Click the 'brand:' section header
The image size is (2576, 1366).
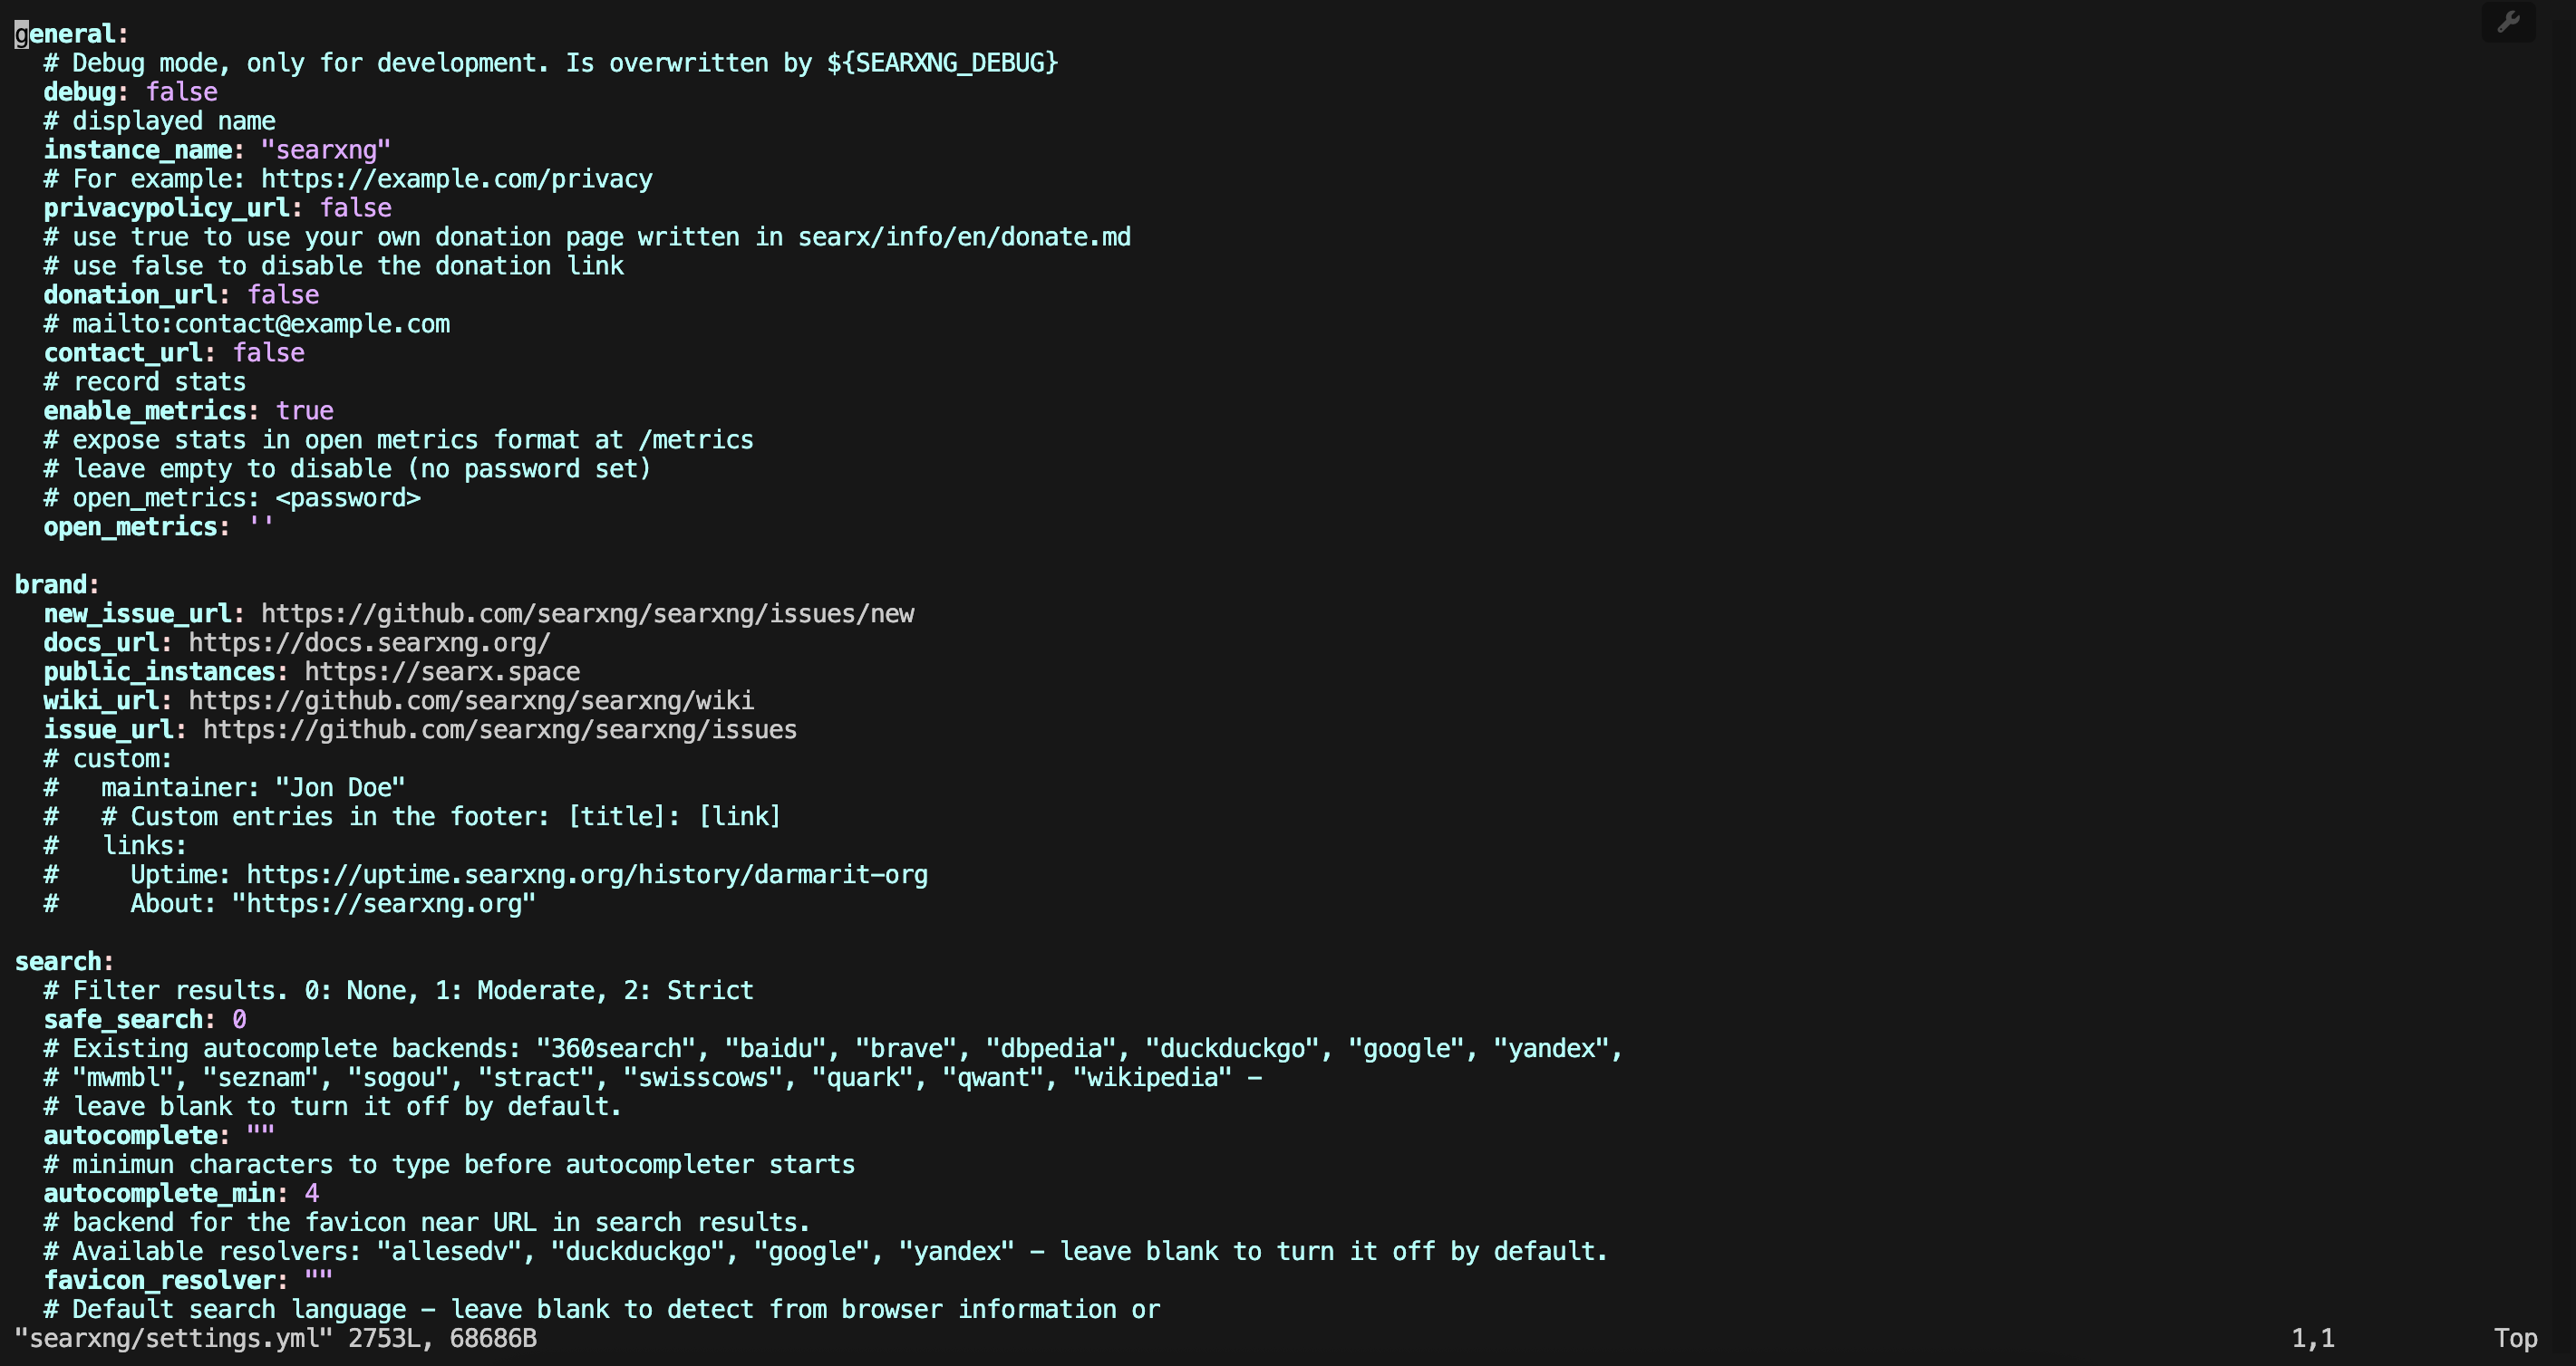[57, 584]
